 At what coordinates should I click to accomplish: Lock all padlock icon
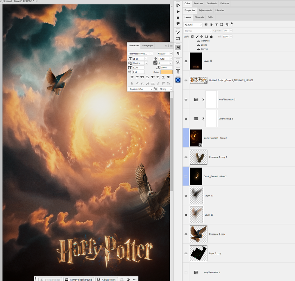click(x=211, y=37)
